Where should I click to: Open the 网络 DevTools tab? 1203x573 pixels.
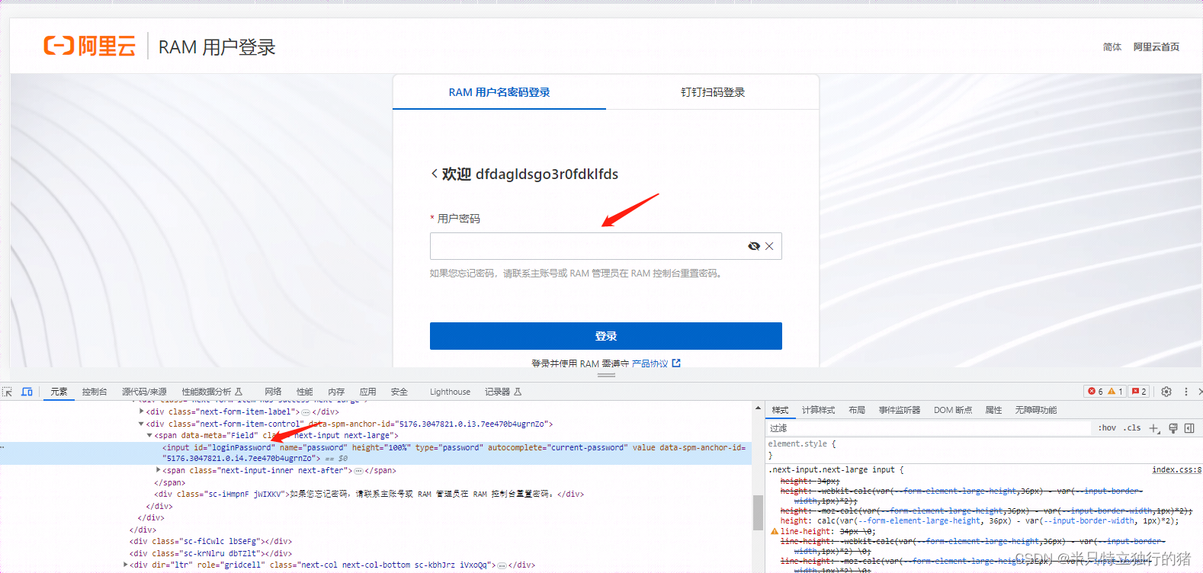click(273, 392)
